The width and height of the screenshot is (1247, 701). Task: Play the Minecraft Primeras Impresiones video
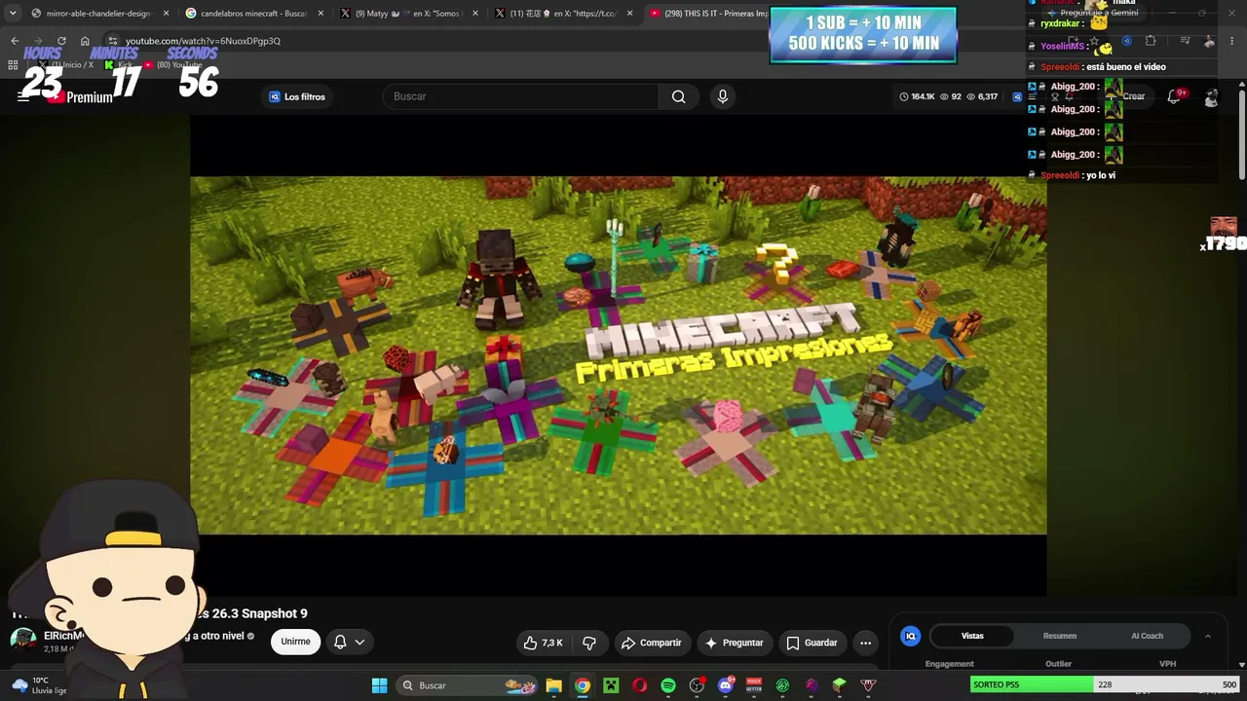pos(618,355)
